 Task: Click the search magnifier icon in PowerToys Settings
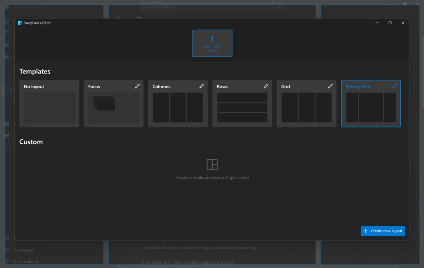(x=279, y=7)
